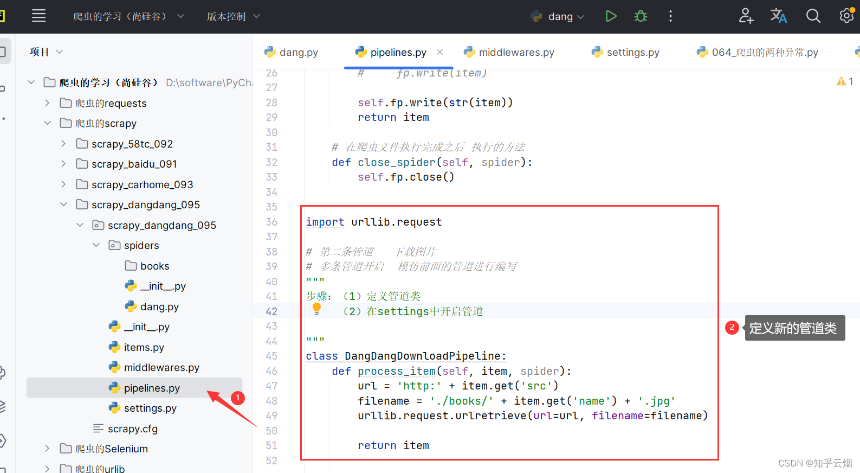This screenshot has height=473, width=860.
Task: Collapse the outer scrapy_dangdang_095 folder
Action: point(63,204)
